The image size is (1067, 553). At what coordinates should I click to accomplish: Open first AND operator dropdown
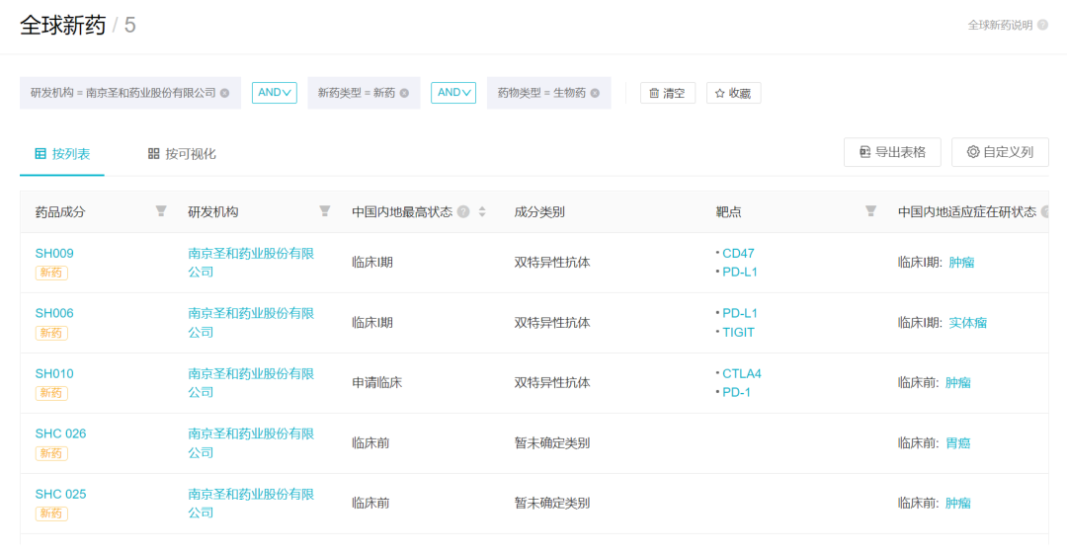275,93
